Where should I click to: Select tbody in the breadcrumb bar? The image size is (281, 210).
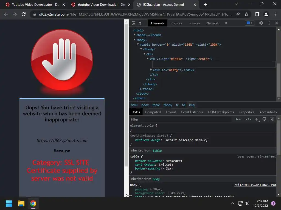point(168,105)
